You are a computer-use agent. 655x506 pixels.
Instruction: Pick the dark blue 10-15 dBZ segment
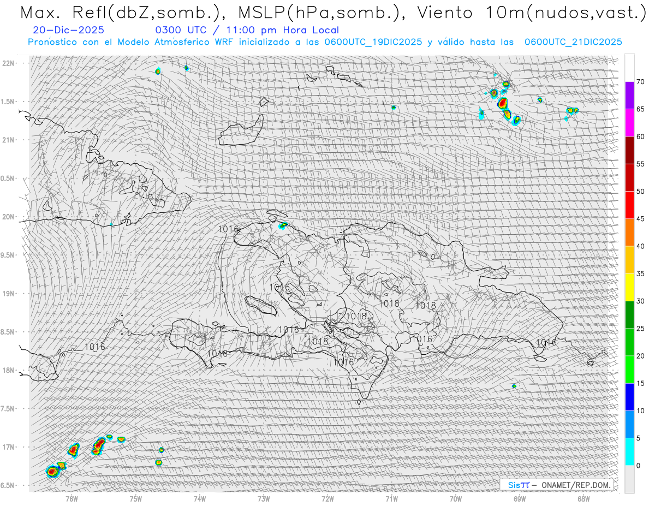629,397
